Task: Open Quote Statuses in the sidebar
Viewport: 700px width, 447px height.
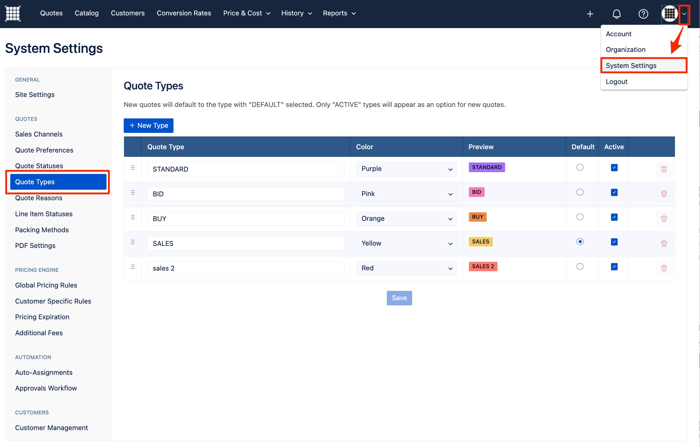Action: pyautogui.click(x=39, y=166)
